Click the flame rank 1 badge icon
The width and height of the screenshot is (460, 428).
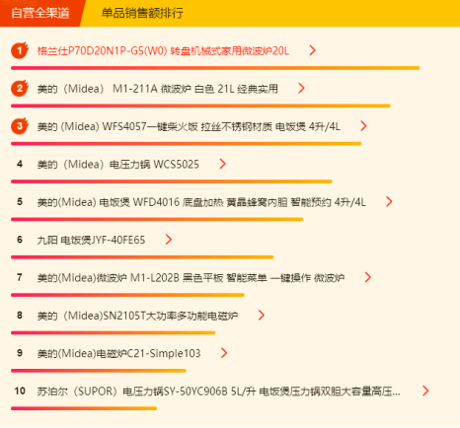click(x=20, y=50)
